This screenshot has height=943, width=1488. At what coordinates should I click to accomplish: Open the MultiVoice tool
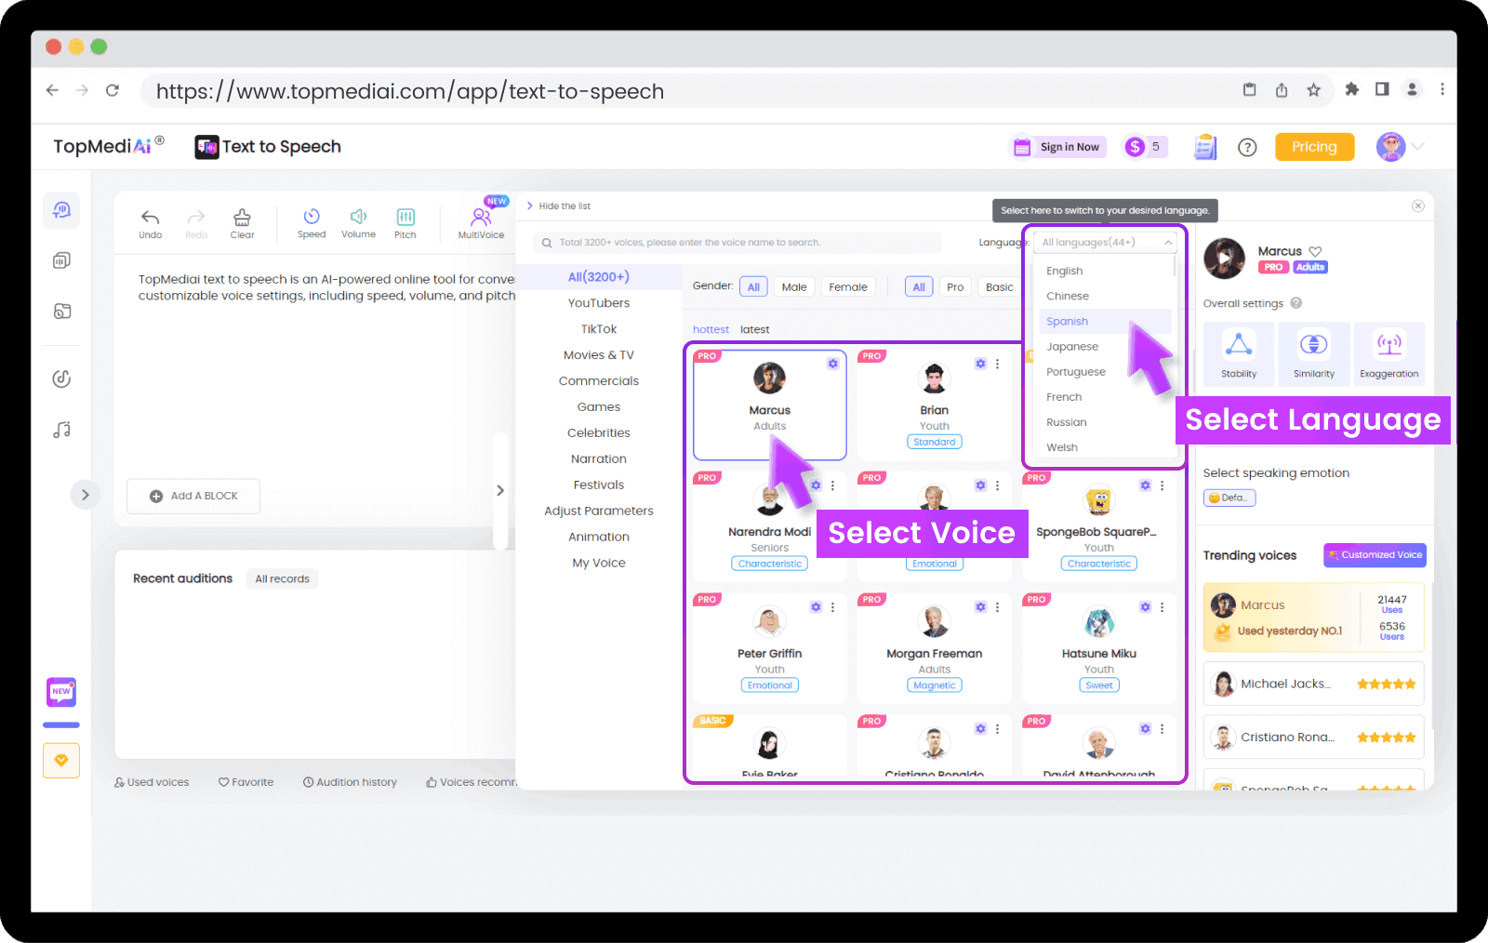pyautogui.click(x=481, y=218)
